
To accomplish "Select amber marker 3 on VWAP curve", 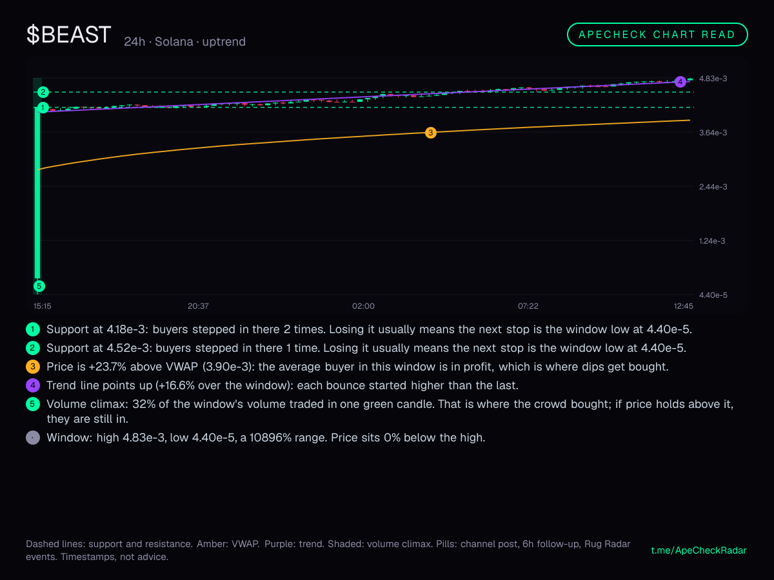I will point(431,133).
